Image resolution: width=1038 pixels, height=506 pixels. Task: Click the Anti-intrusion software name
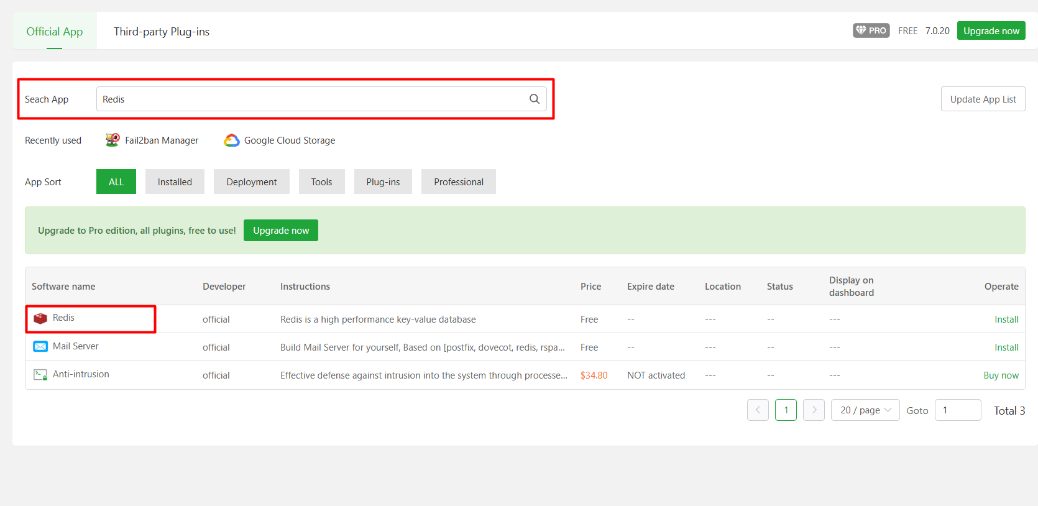pos(81,374)
